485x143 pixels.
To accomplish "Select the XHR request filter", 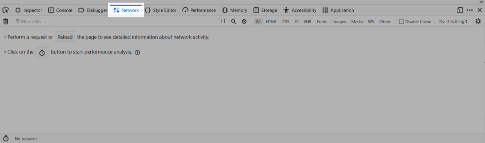I will point(307,21).
